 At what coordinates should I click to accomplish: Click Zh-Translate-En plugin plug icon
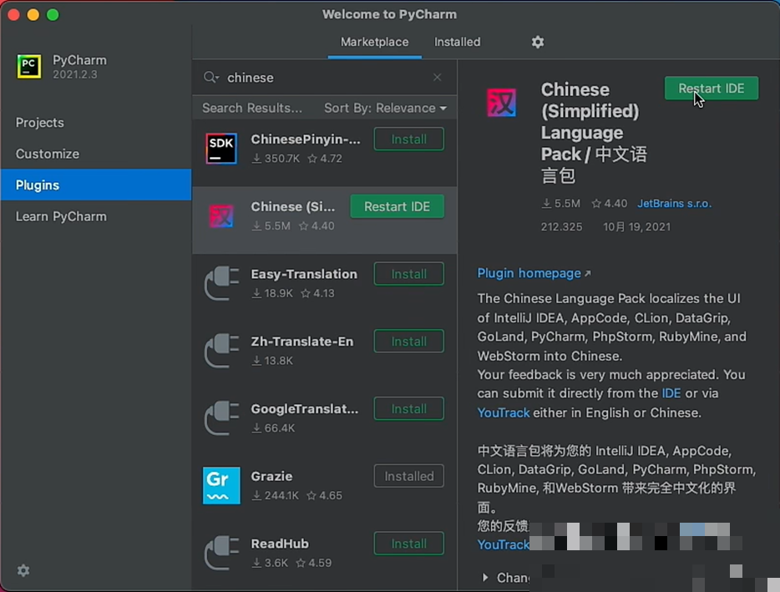(221, 351)
